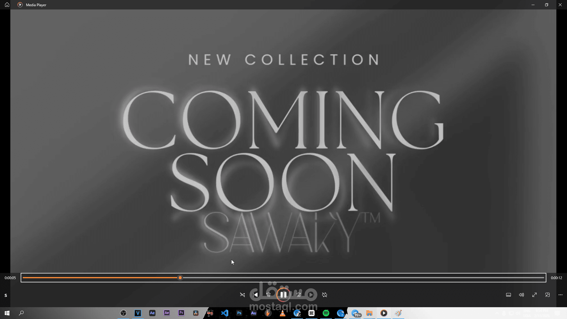Toggle repeat mode

(325, 295)
